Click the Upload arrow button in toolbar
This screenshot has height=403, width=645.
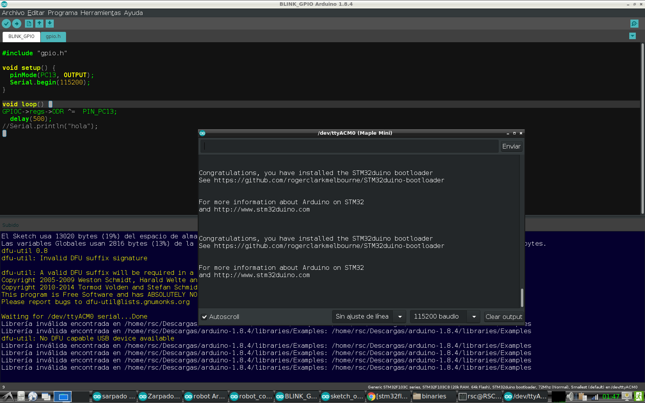pos(17,23)
